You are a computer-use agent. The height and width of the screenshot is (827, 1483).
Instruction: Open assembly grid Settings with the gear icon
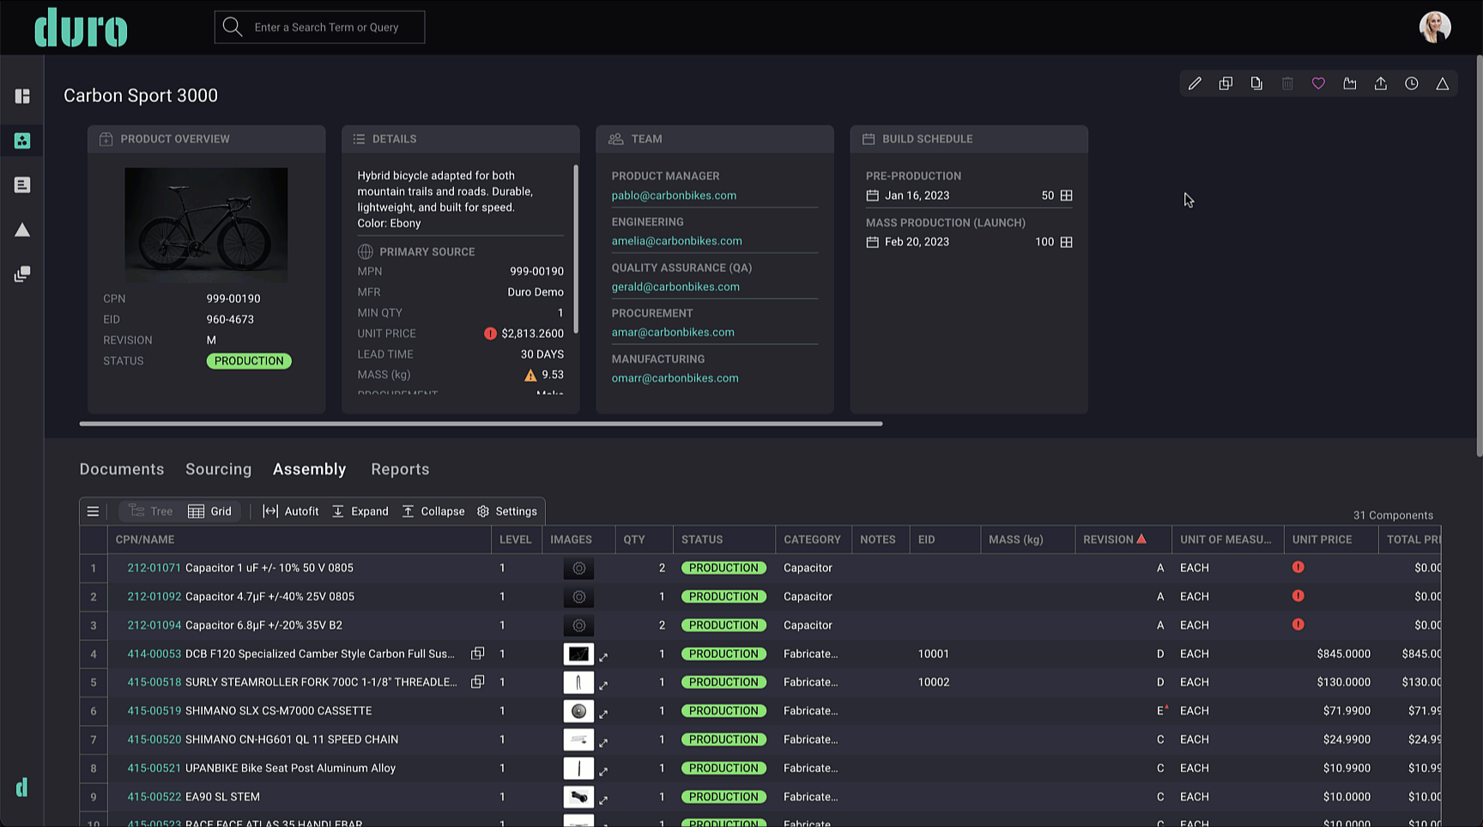coord(507,510)
